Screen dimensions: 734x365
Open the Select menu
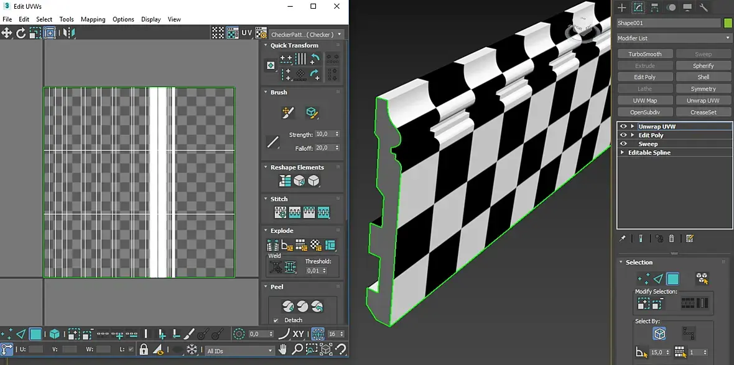[x=44, y=19]
